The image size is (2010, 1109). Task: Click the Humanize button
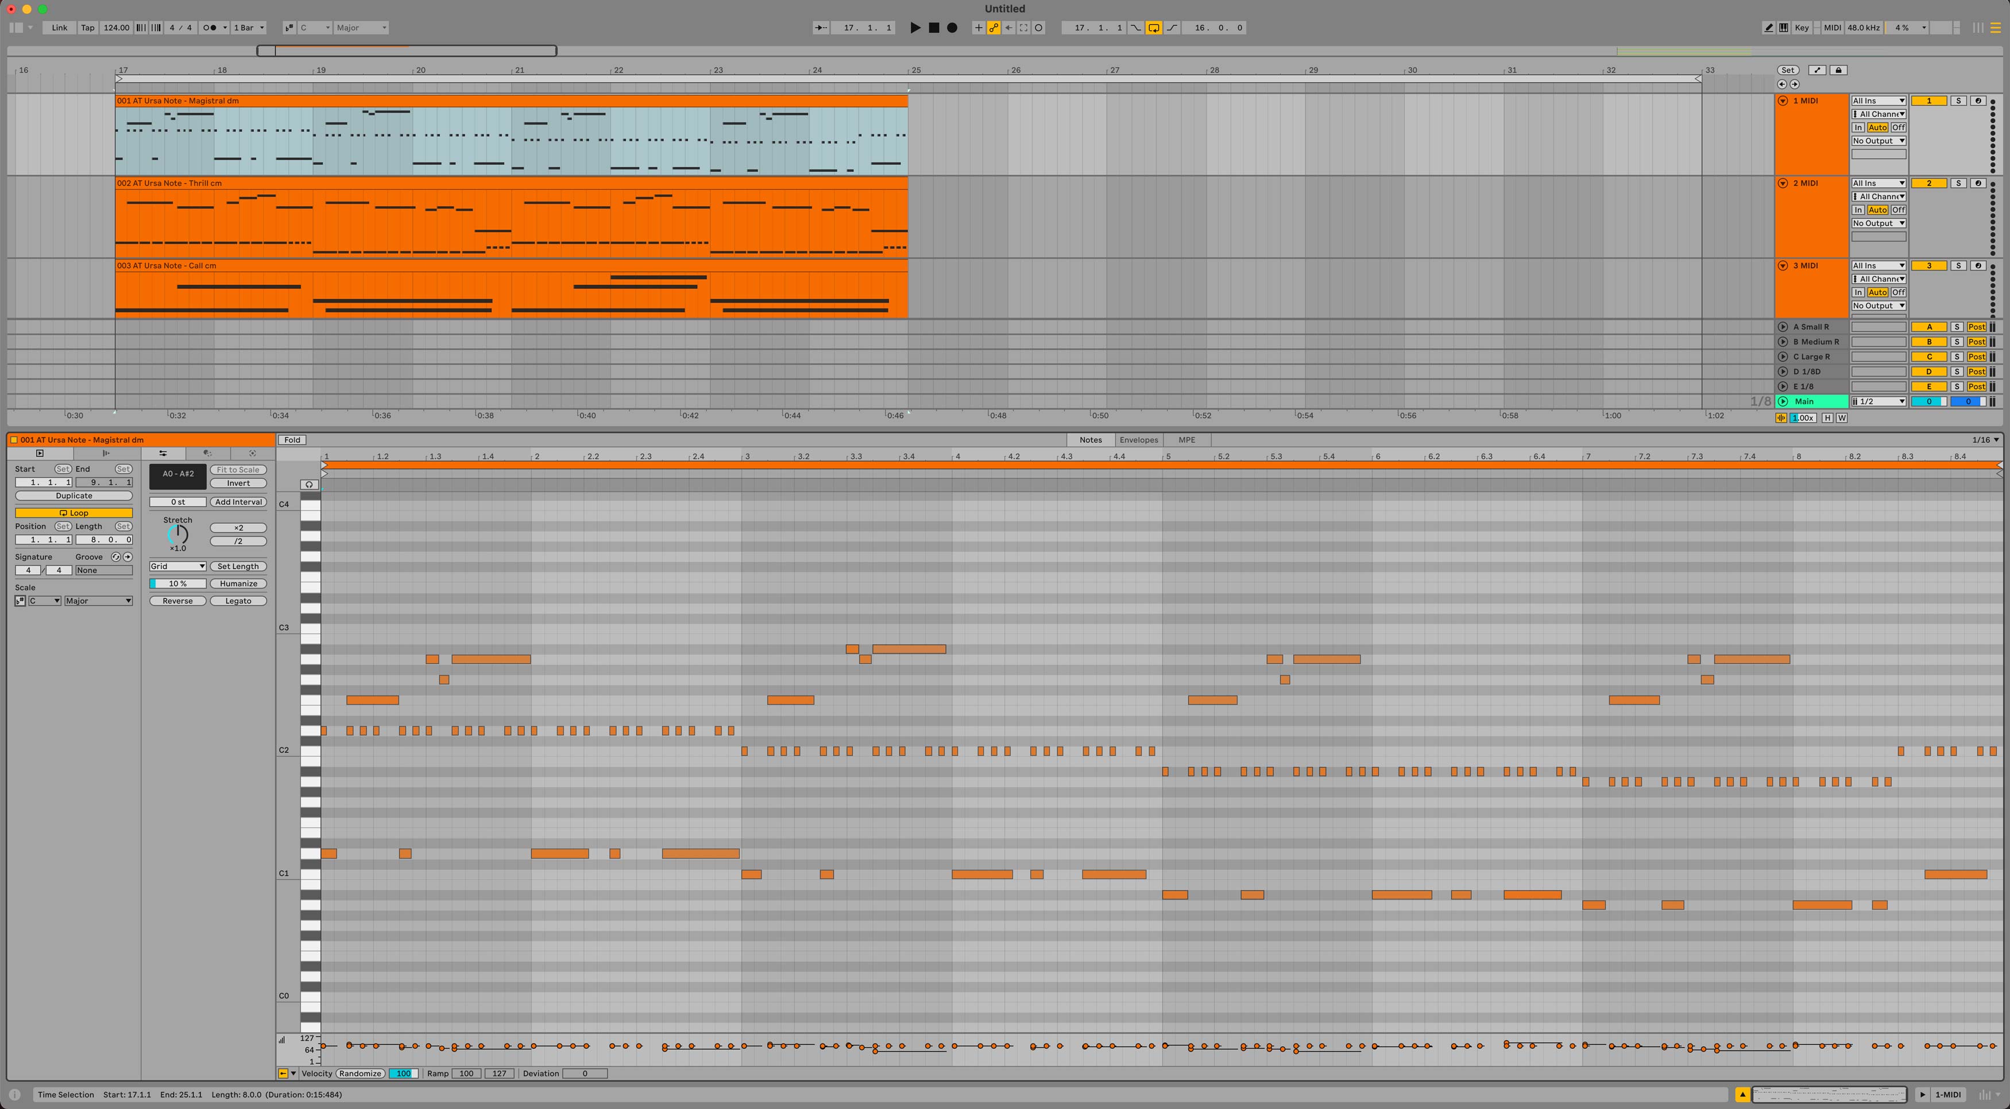click(238, 584)
